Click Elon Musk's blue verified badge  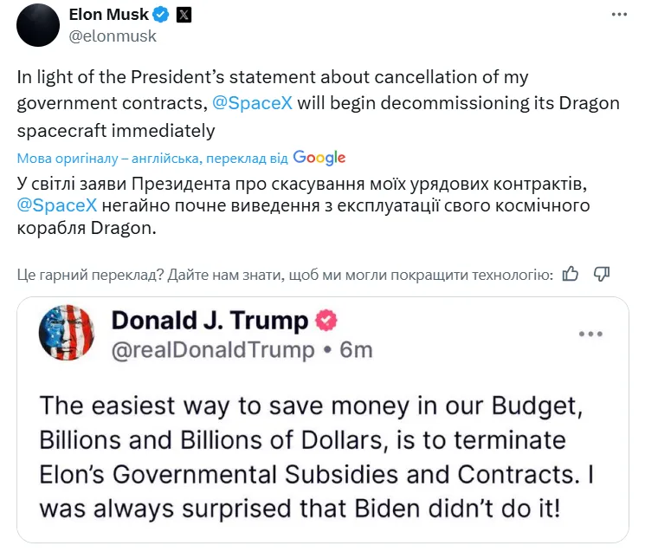point(161,15)
